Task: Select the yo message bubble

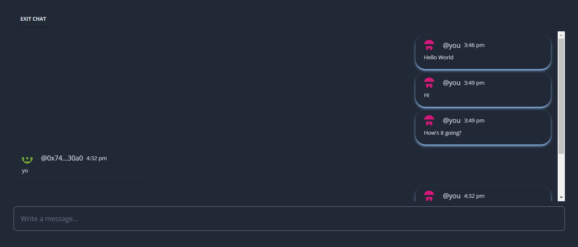Action: [x=81, y=165]
